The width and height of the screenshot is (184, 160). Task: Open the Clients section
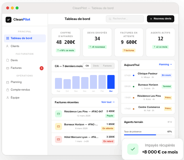[x=25, y=46]
